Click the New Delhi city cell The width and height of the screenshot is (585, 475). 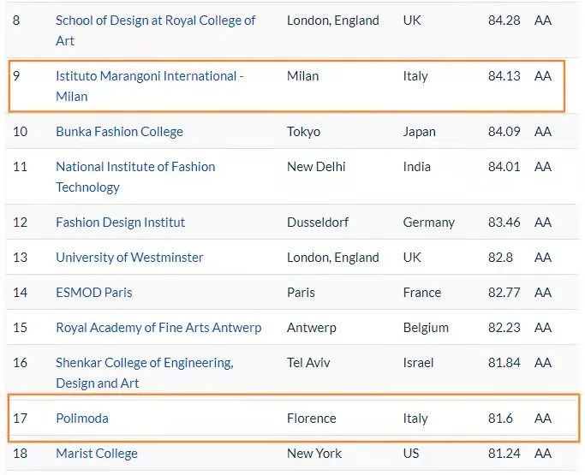pos(316,167)
